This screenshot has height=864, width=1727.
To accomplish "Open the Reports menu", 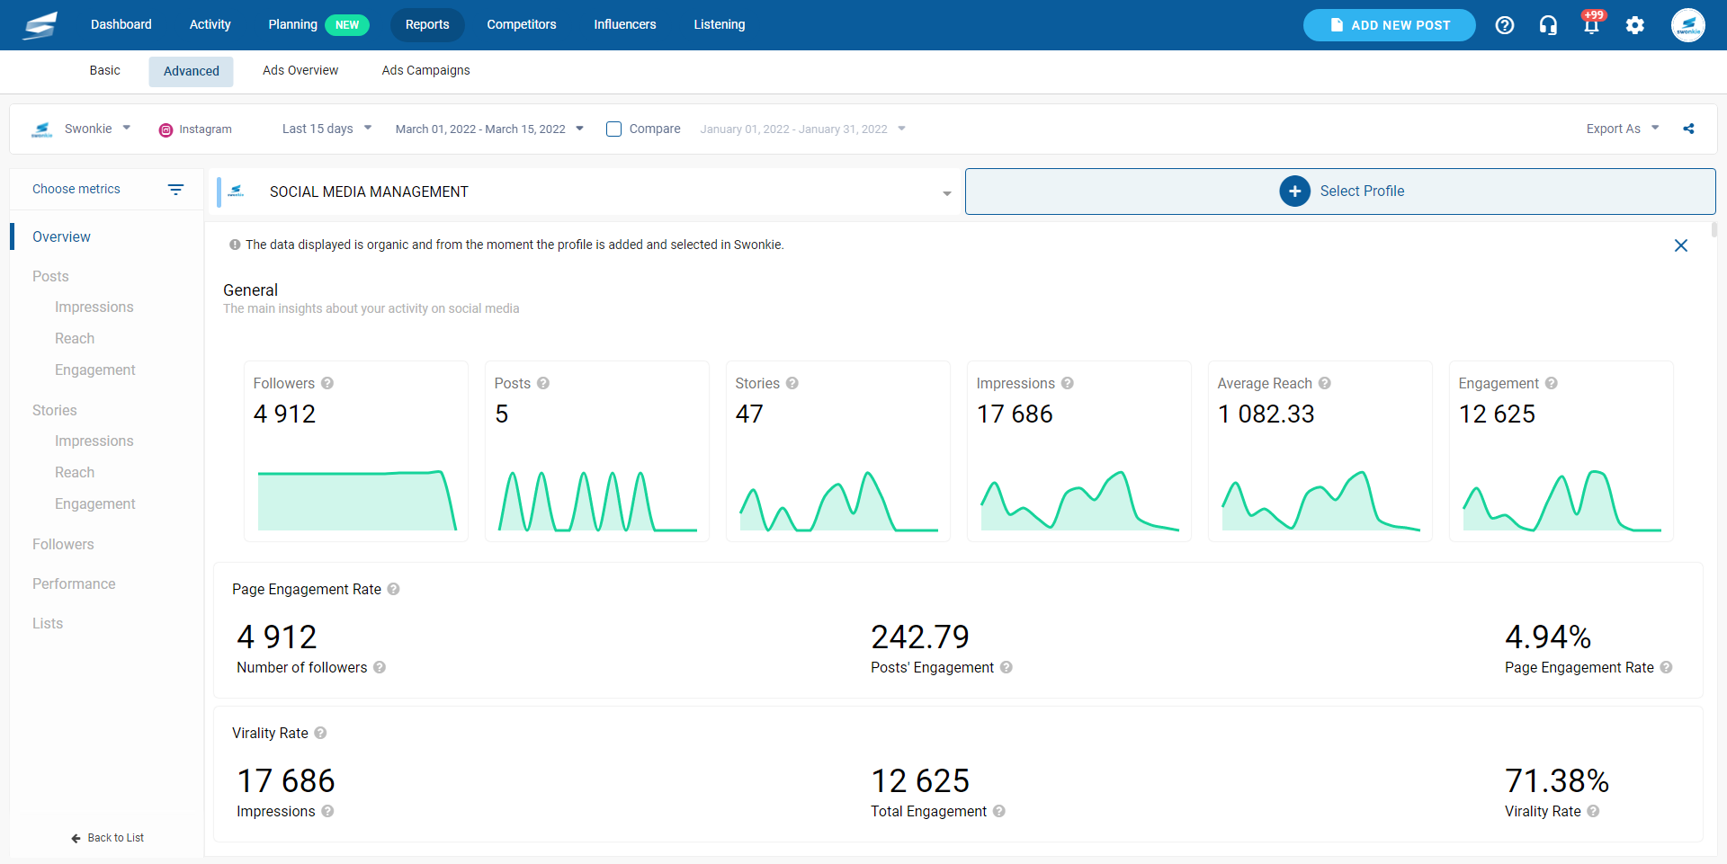I will pos(427,24).
